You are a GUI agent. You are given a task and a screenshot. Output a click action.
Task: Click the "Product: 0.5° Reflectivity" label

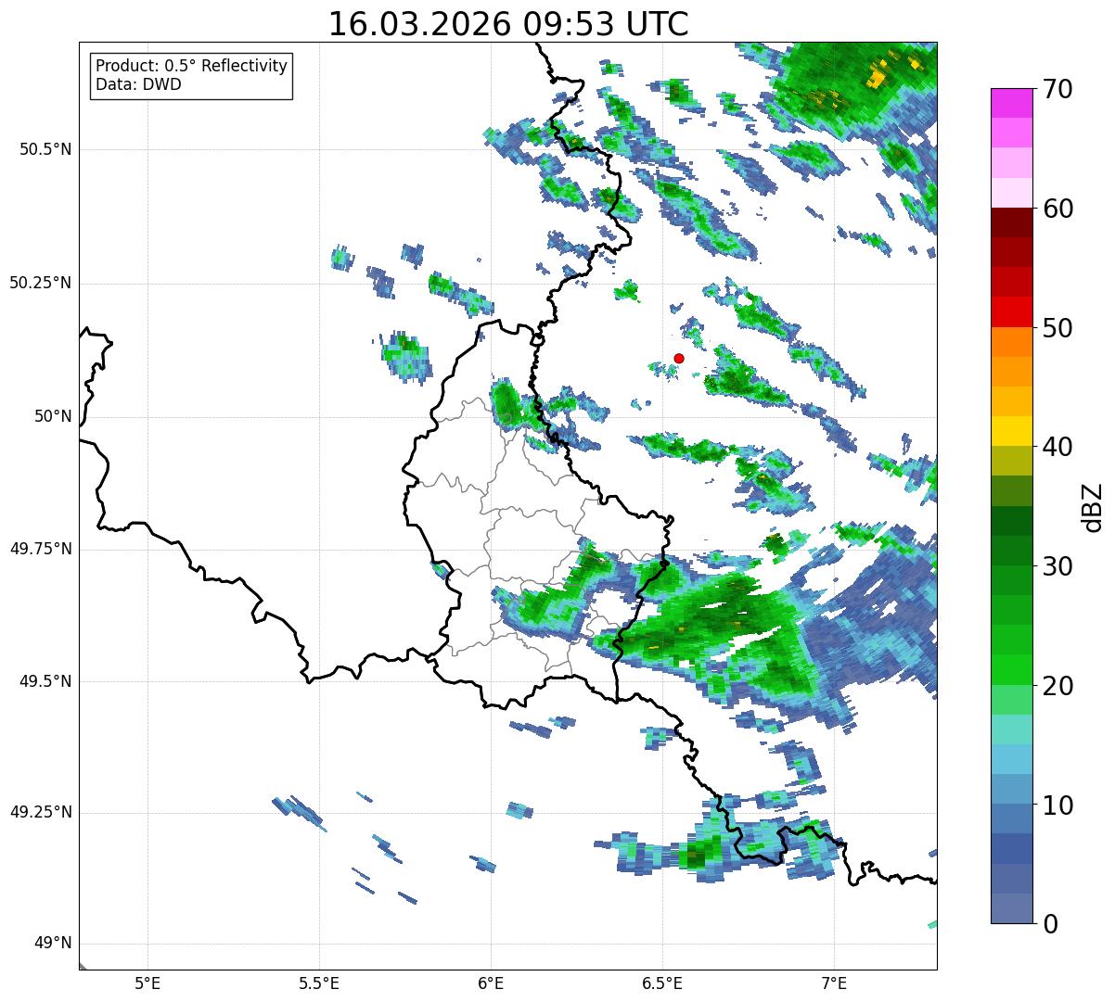coord(192,67)
